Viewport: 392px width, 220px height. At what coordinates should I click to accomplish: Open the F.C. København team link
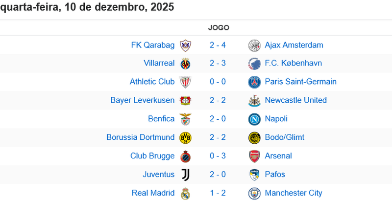(293, 63)
